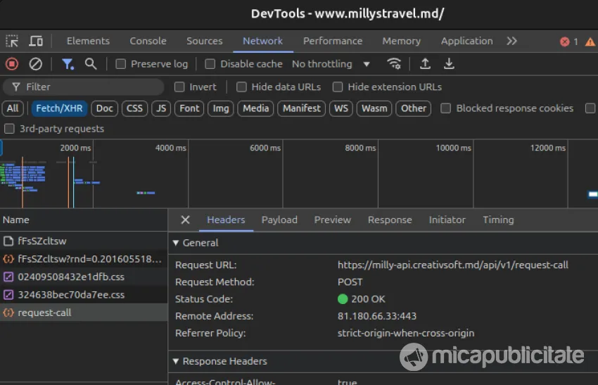The width and height of the screenshot is (598, 385).
Task: Open the Initiator tab
Action: 447,220
